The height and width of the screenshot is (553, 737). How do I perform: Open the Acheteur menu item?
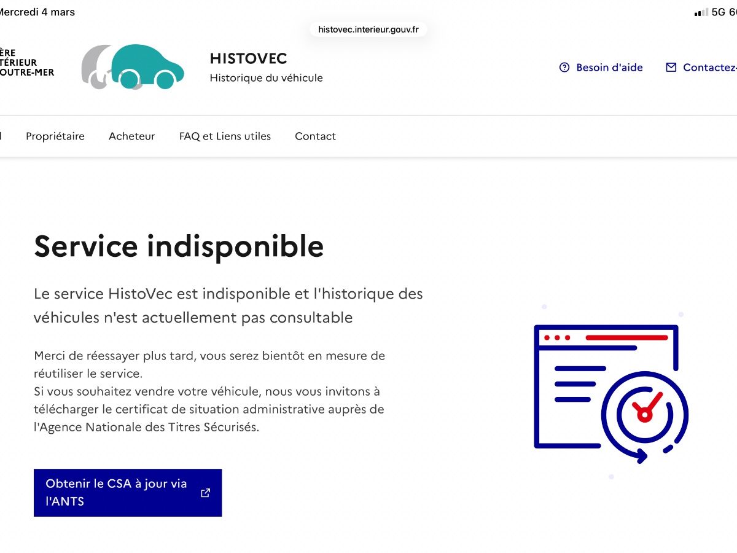coord(132,136)
